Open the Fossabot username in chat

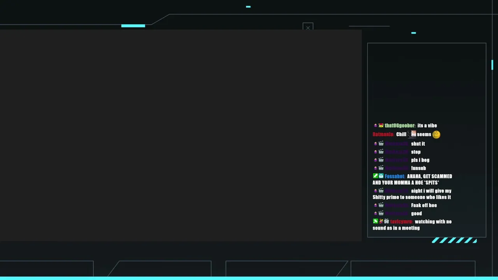click(395, 177)
